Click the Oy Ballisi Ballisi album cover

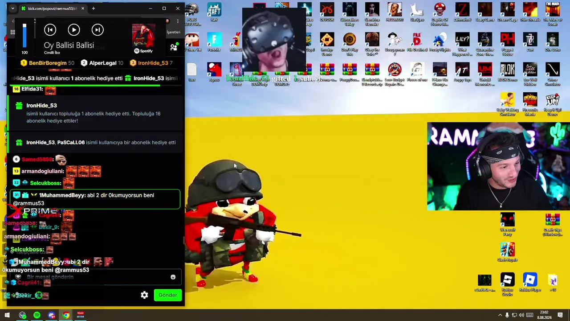(143, 35)
